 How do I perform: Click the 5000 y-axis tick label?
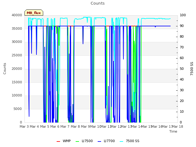tap(18, 109)
